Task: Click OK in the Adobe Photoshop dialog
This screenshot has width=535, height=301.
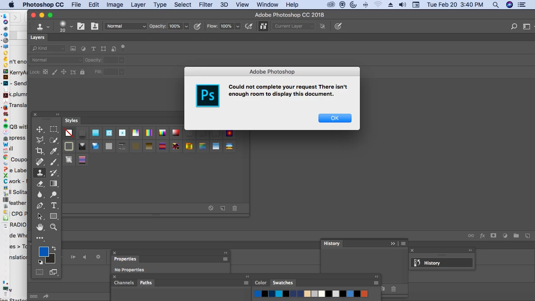Action: pos(335,118)
